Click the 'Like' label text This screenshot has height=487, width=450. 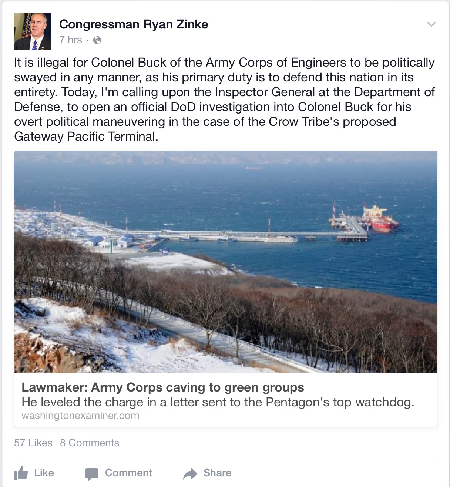[x=44, y=473]
